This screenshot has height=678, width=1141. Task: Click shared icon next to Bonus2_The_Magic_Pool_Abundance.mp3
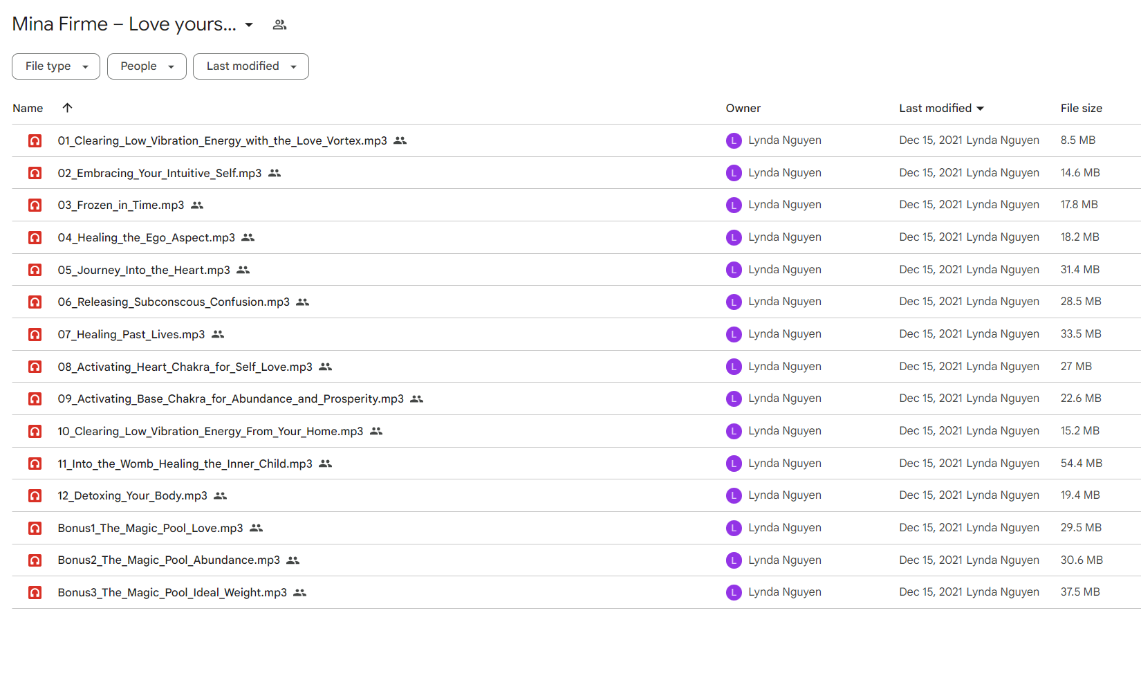pyautogui.click(x=293, y=560)
